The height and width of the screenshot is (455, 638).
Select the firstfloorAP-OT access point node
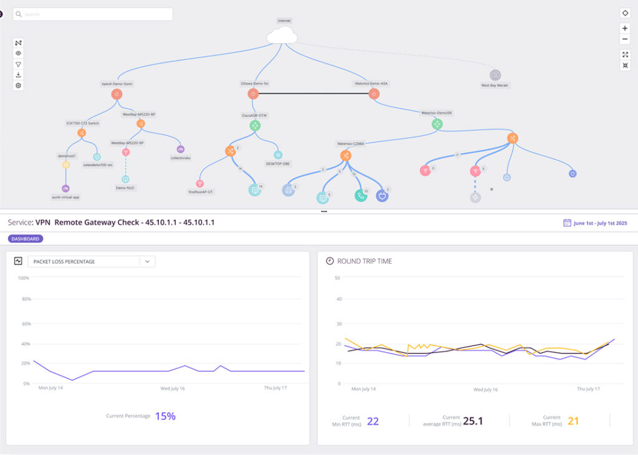[x=200, y=184]
